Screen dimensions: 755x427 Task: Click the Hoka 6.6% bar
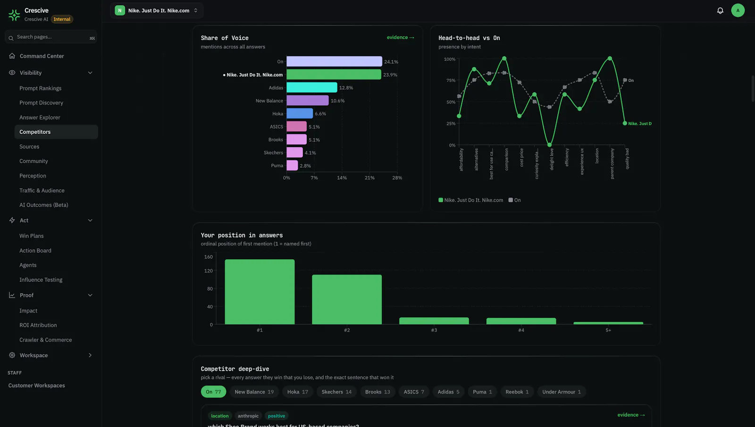(x=300, y=114)
